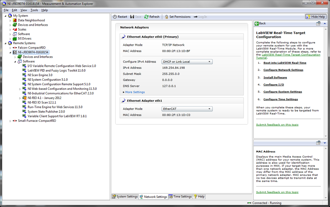Click the Restart power icon in toolbar
Image resolution: width=330 pixels, height=207 pixels.
(115, 17)
